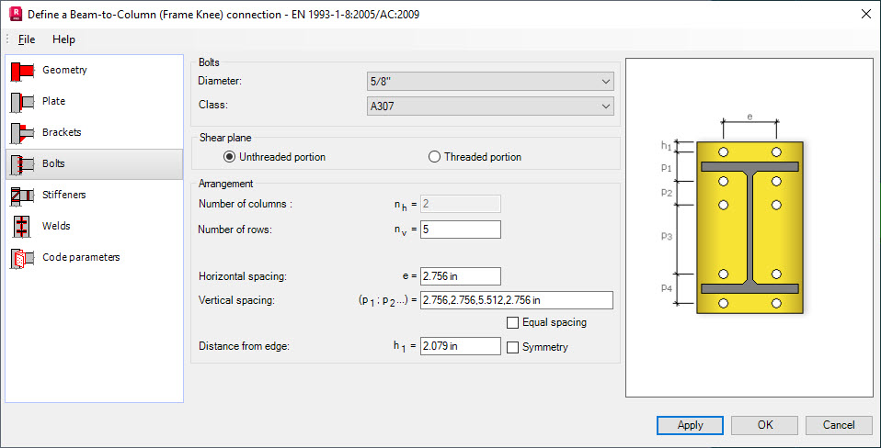The image size is (881, 448).
Task: Click the Stiffeners section icon
Action: (x=22, y=196)
